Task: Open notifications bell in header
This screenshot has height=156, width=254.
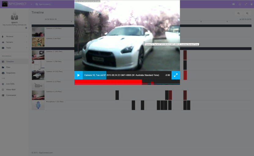Action: (240, 4)
